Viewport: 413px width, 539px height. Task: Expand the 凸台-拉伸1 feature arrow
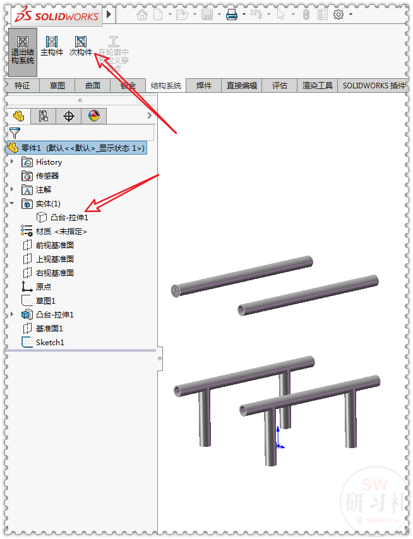coord(12,314)
